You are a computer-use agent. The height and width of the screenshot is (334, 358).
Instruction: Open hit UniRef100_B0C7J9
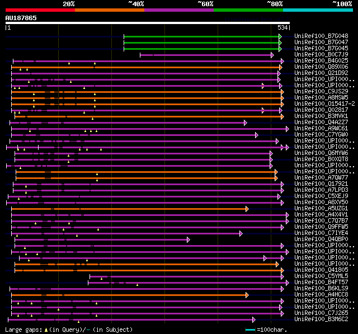[321, 55]
